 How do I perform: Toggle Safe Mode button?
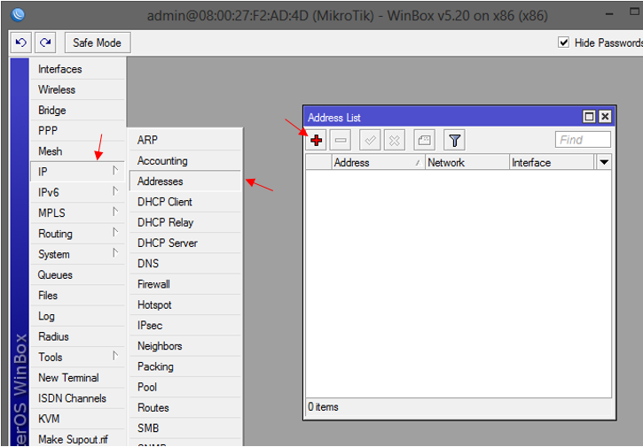click(98, 42)
